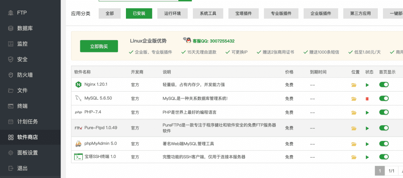Click the MySQL dolphin icon
This screenshot has width=403, height=178.
tap(78, 98)
